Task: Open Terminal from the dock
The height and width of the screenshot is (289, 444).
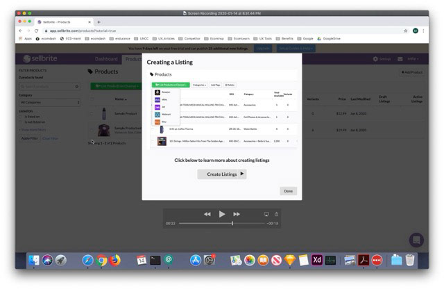Action: [155, 260]
